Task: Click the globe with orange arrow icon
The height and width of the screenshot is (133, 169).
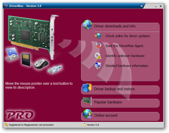Action: pyautogui.click(x=98, y=36)
